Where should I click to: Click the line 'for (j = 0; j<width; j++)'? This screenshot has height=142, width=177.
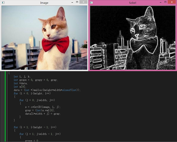click(x=37, y=100)
